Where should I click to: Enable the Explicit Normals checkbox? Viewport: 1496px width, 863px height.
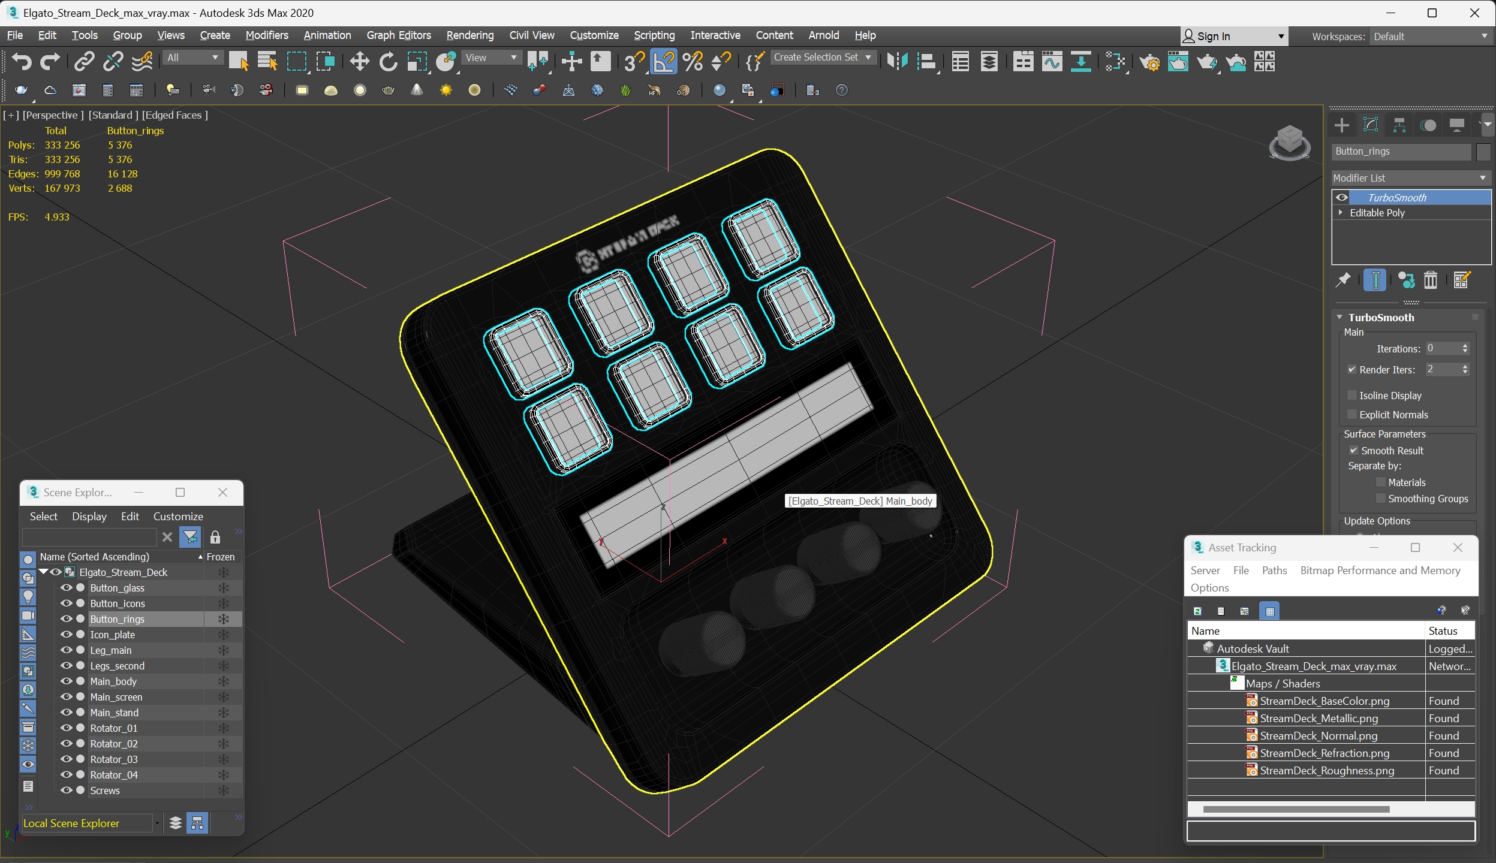tap(1352, 414)
